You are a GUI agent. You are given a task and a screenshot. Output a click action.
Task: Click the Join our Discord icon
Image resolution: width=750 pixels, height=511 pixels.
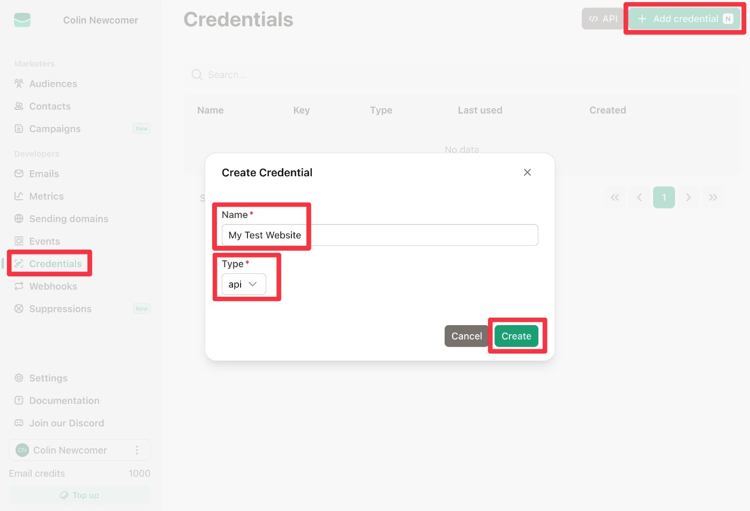click(19, 423)
